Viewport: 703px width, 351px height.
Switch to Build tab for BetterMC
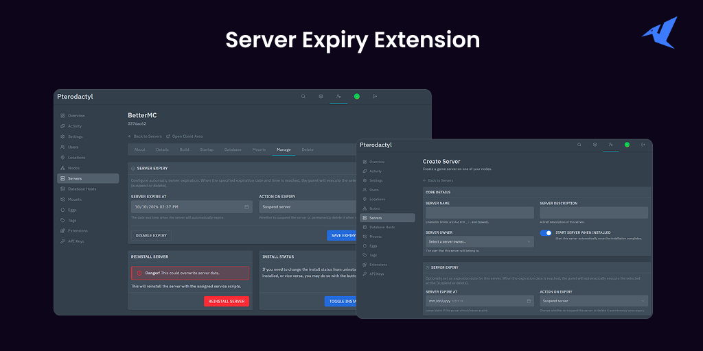coord(184,149)
